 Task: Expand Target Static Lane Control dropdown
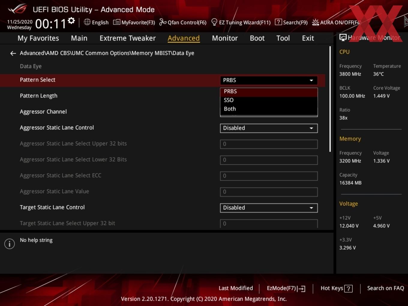[x=269, y=208]
